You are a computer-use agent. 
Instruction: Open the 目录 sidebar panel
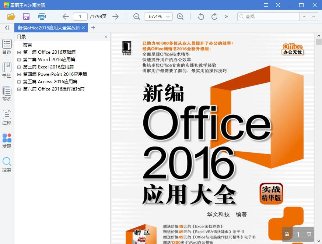pyautogui.click(x=7, y=47)
